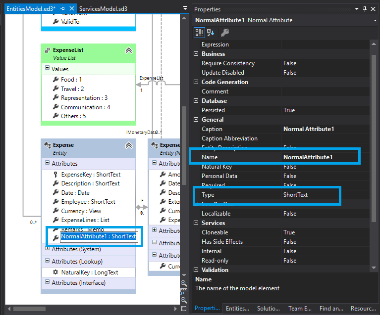The image size is (380, 315).
Task: Open the Team E... bottom tab
Action: 300,309
